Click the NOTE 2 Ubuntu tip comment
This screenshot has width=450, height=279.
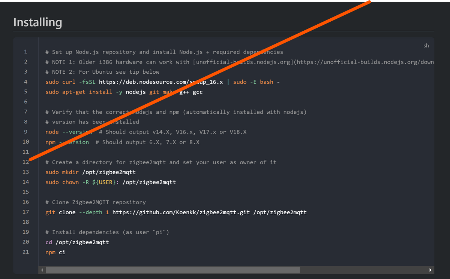pyautogui.click(x=102, y=72)
